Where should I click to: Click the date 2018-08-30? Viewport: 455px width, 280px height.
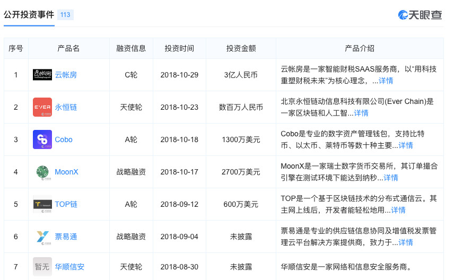click(179, 267)
